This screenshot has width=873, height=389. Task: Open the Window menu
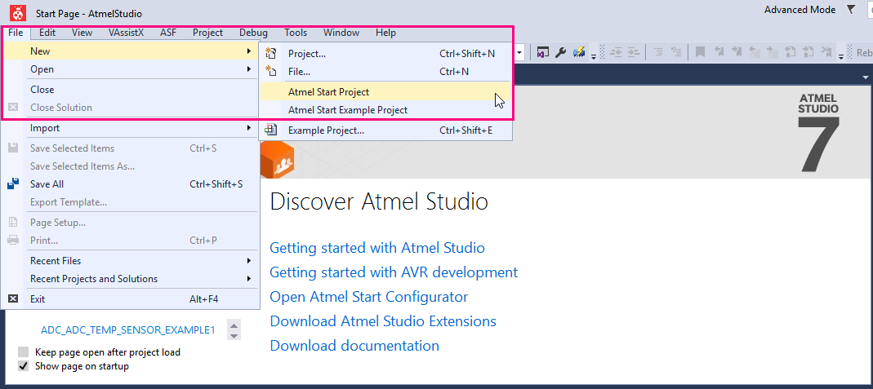pos(341,33)
